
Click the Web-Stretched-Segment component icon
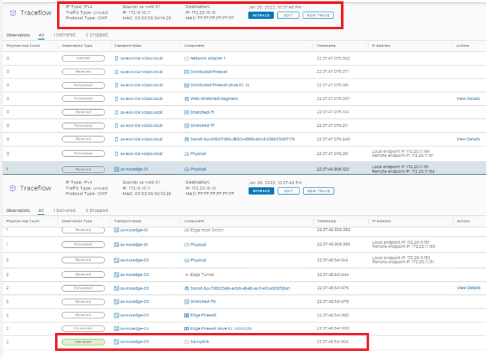[x=186, y=99]
